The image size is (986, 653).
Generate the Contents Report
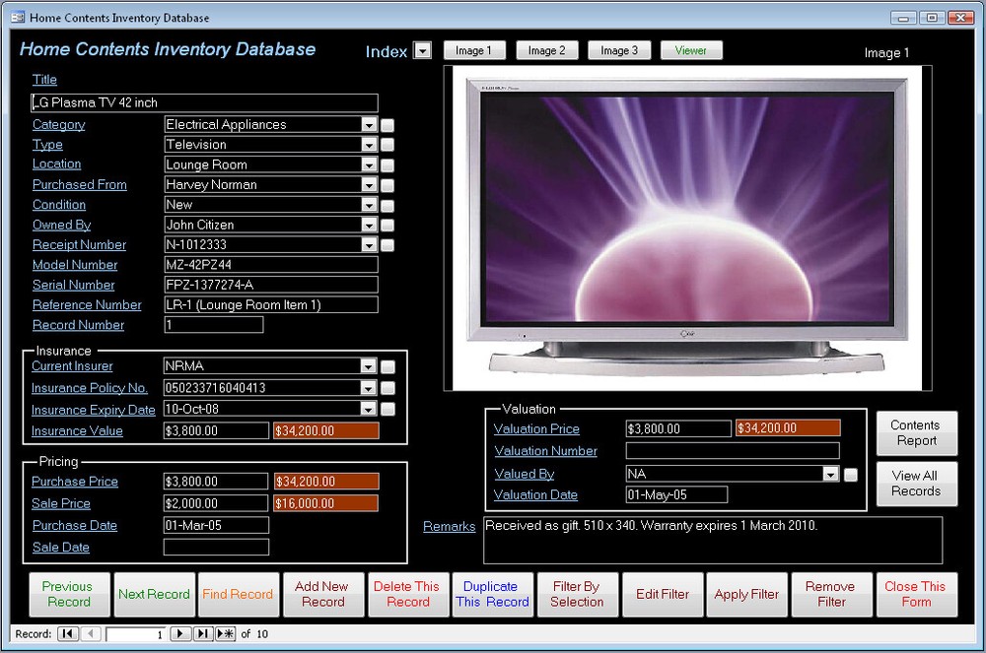pyautogui.click(x=916, y=432)
